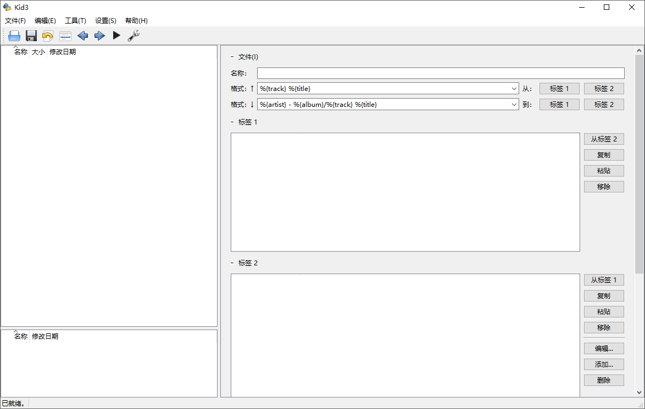Open the 帮助(H) menu
The width and height of the screenshot is (645, 409).
137,20
